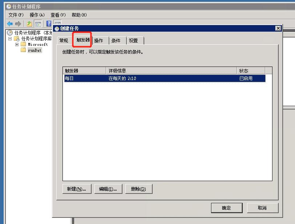The width and height of the screenshot is (295, 224).
Task: Toggle the Show/Hide Console Tree icon
Action: coord(38,24)
